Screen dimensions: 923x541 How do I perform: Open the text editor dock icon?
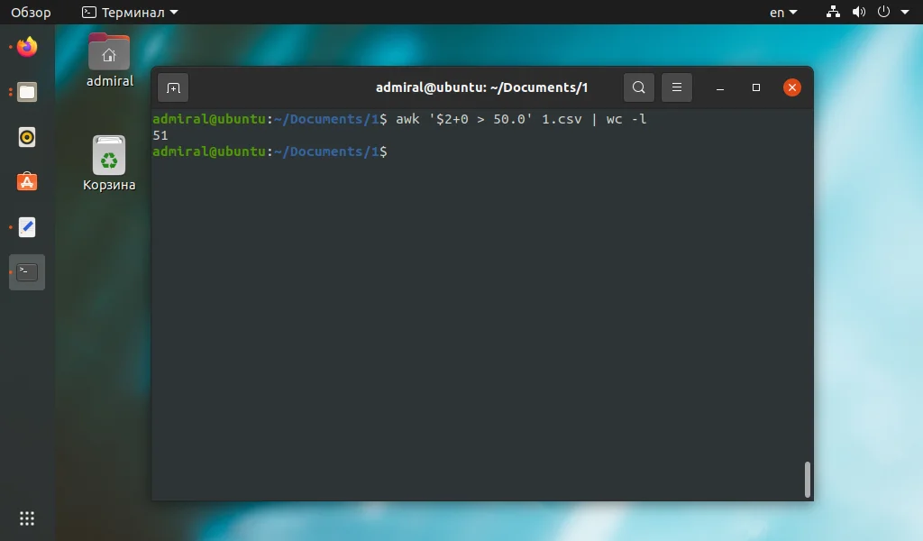[x=26, y=227]
